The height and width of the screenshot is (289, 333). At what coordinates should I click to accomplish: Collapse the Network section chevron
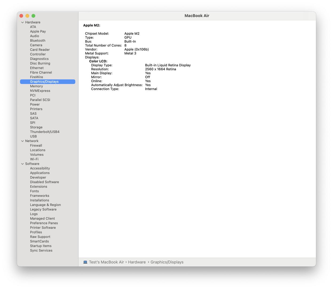[x=22, y=141]
